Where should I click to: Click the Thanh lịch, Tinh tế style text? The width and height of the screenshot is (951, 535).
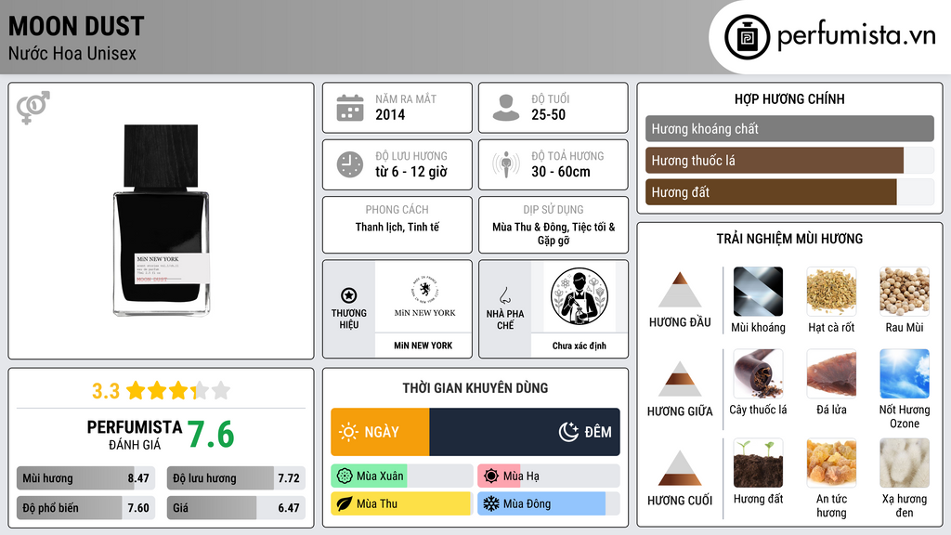point(397,227)
